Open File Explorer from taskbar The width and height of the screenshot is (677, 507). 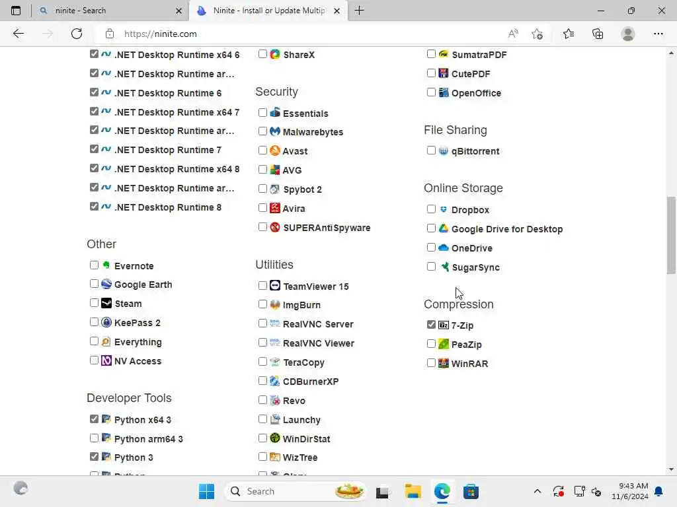413,491
